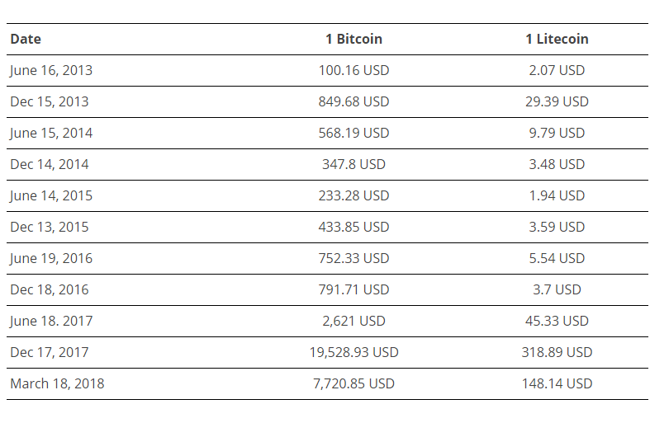Click the 1 Litecoin column header
This screenshot has height=423, width=669.
click(557, 39)
